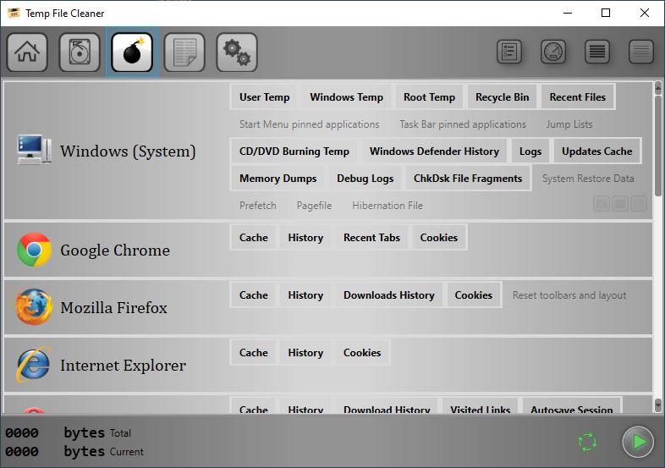The width and height of the screenshot is (665, 468).
Task: Click the scrollbar down arrow
Action: pos(657,405)
